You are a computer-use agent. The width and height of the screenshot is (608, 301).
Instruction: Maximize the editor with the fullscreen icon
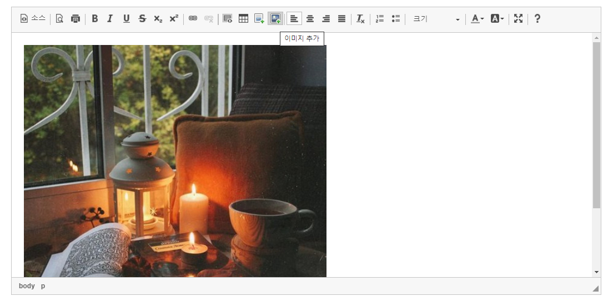[x=518, y=19]
